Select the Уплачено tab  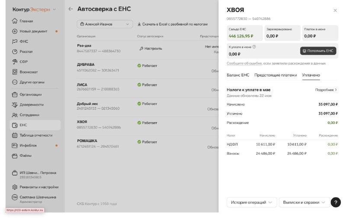click(311, 75)
